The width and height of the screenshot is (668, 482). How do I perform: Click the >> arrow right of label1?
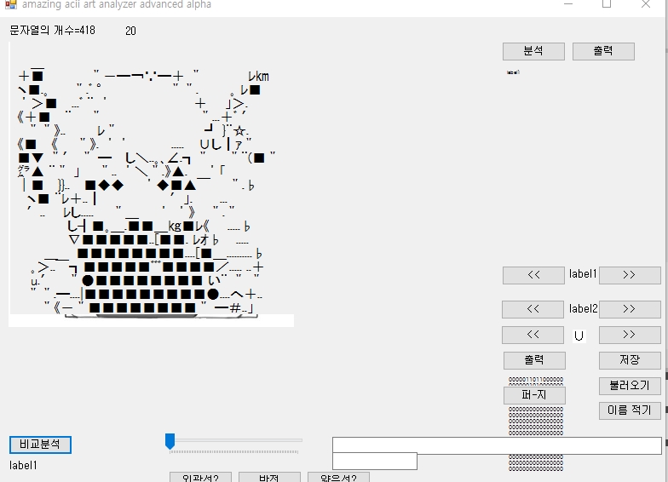click(x=630, y=275)
